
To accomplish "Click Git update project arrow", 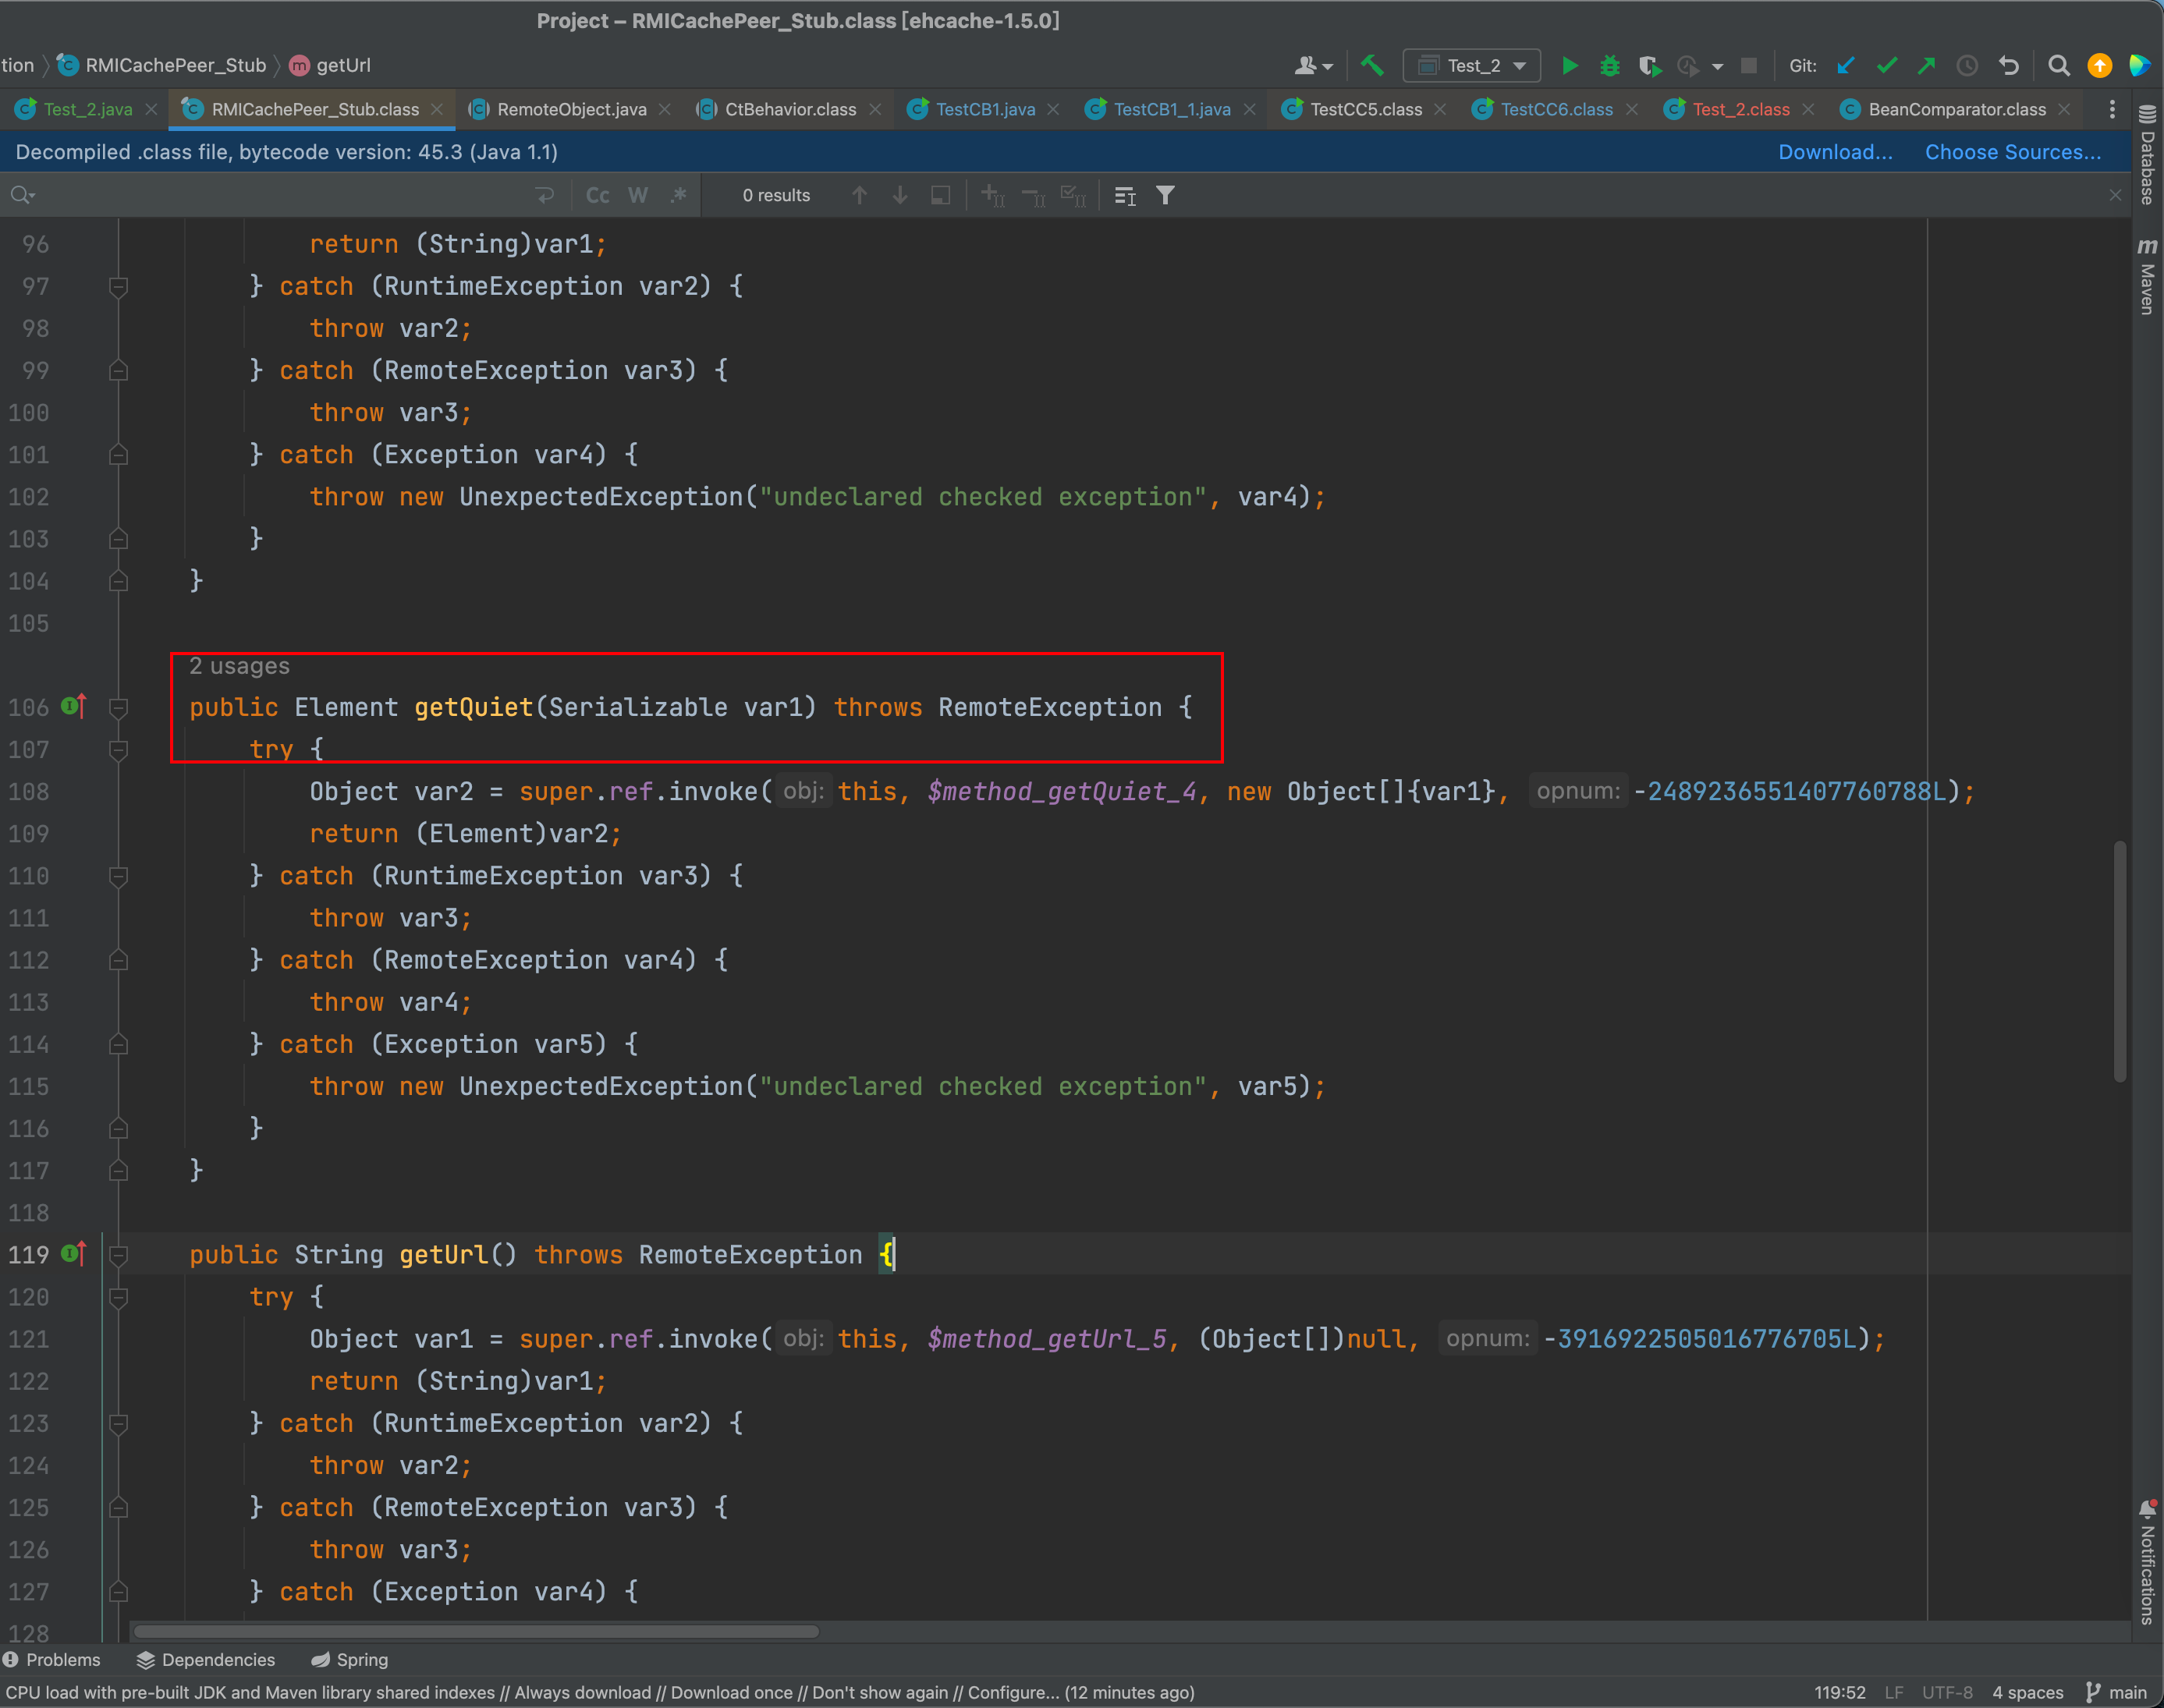I will [x=1846, y=66].
